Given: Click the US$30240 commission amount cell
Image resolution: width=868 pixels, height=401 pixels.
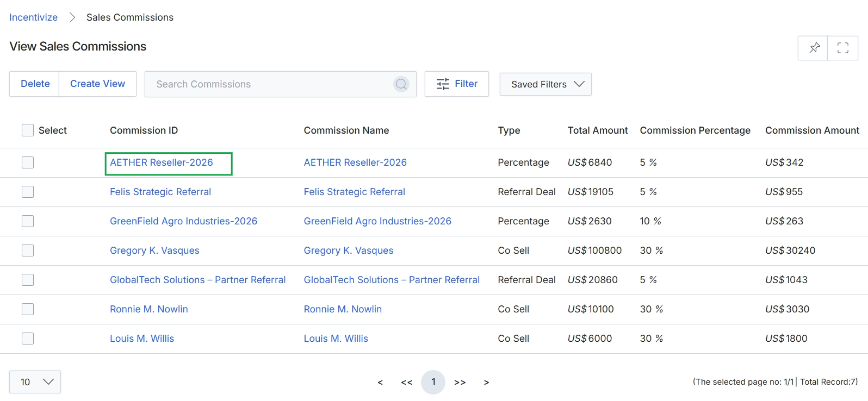Looking at the screenshot, I should pyautogui.click(x=790, y=250).
